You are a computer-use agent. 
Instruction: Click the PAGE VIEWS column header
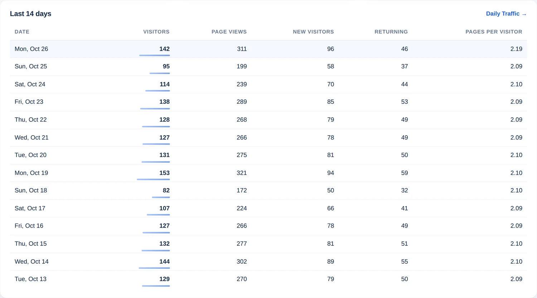click(x=229, y=32)
